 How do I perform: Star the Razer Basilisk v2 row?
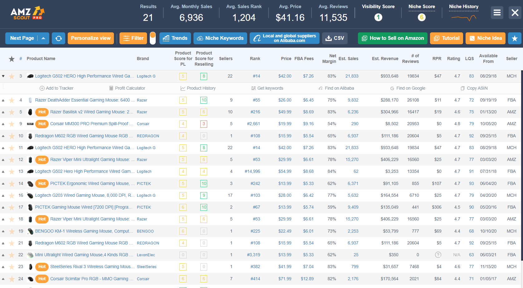click(x=12, y=112)
